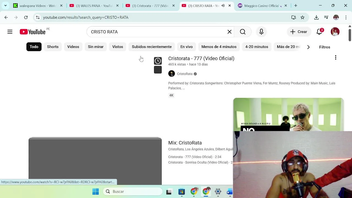
Task: Open the CristoRata channel avatar
Action: pos(172,74)
